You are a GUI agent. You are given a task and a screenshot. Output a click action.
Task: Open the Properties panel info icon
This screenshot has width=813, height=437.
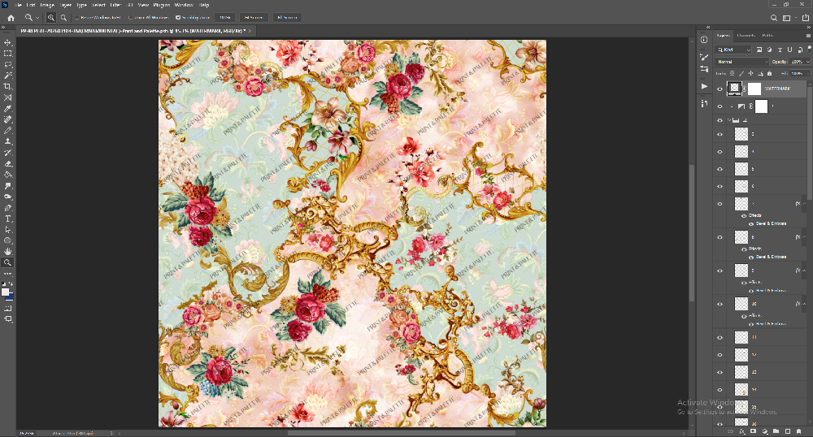[703, 39]
